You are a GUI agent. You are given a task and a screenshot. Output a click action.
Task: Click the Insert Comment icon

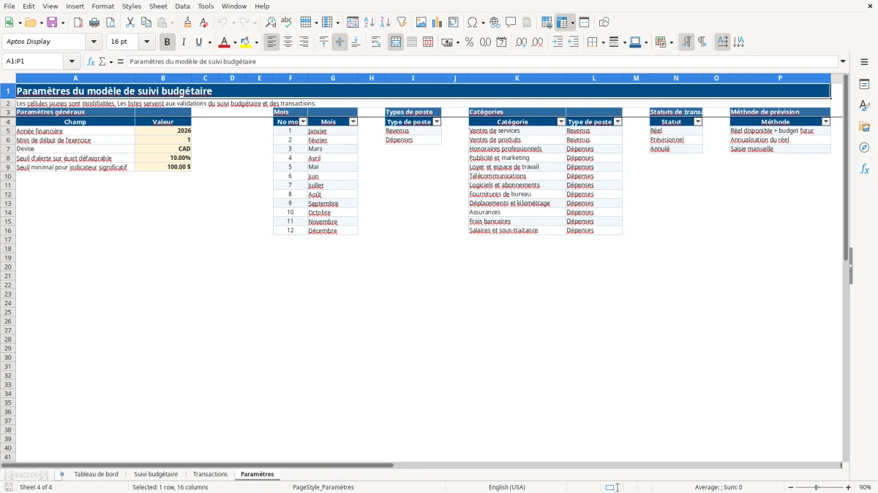[x=511, y=23]
